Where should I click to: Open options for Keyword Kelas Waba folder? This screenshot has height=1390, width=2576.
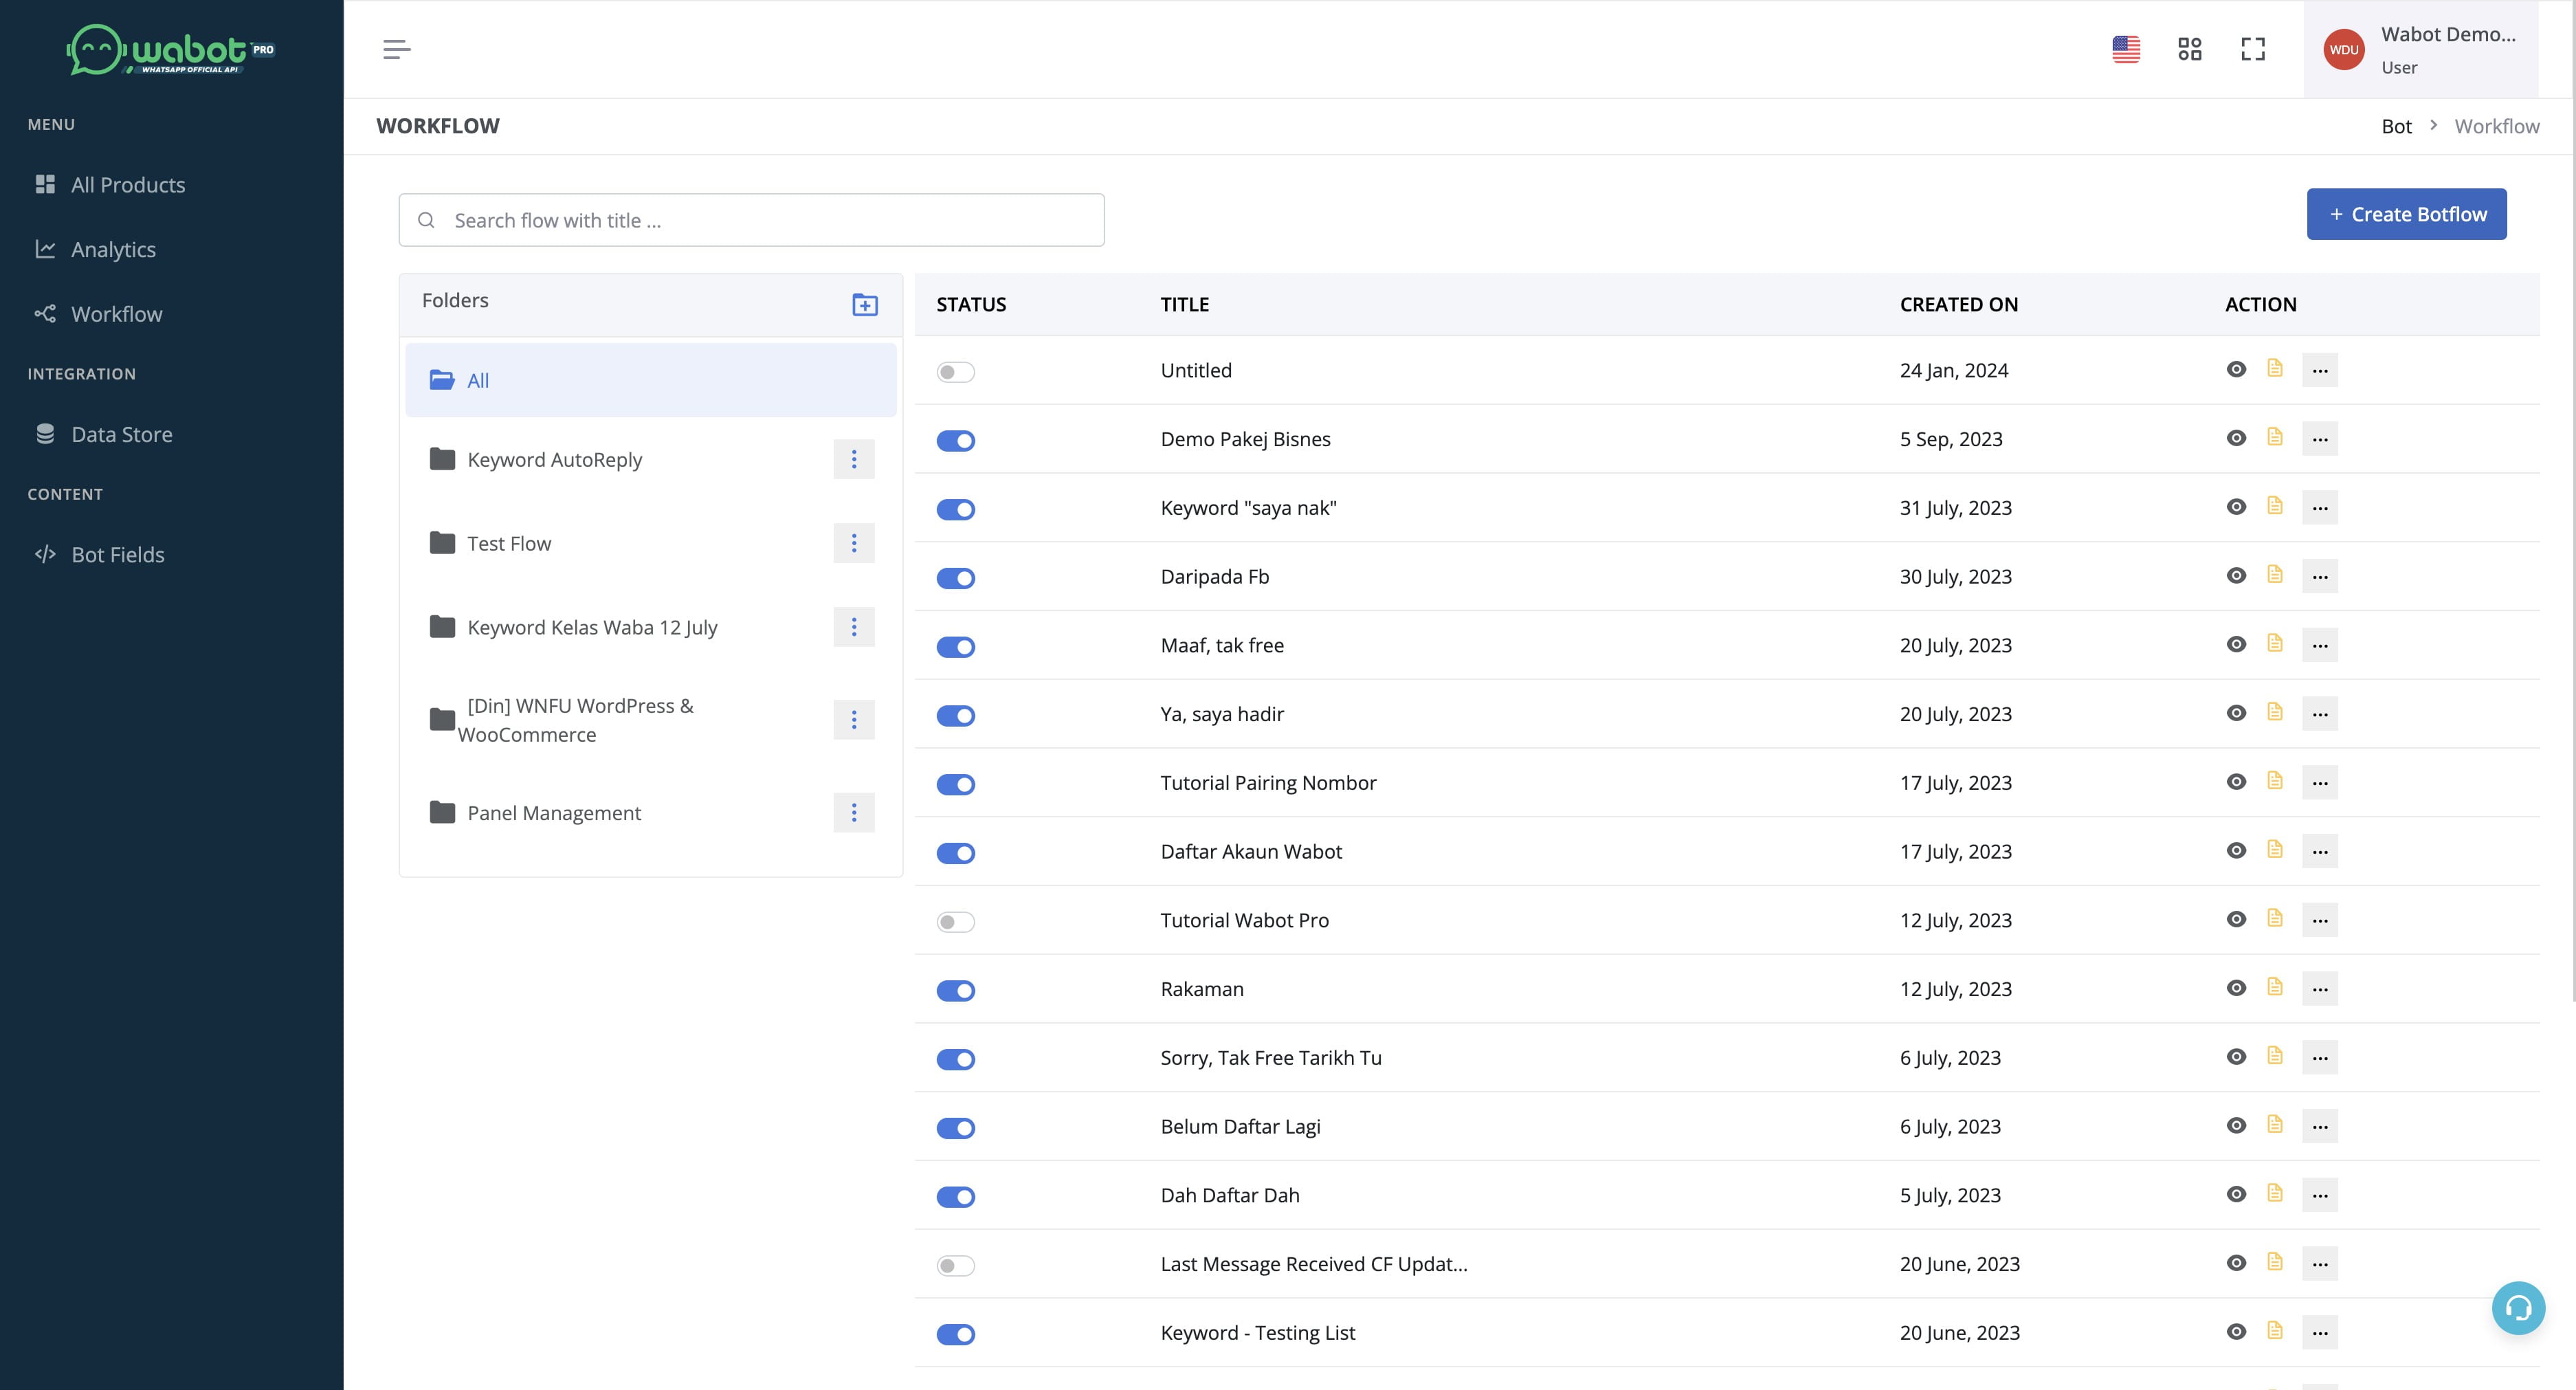pyautogui.click(x=854, y=627)
